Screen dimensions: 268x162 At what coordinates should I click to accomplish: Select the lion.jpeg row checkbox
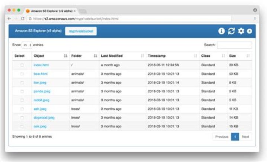click(22, 82)
